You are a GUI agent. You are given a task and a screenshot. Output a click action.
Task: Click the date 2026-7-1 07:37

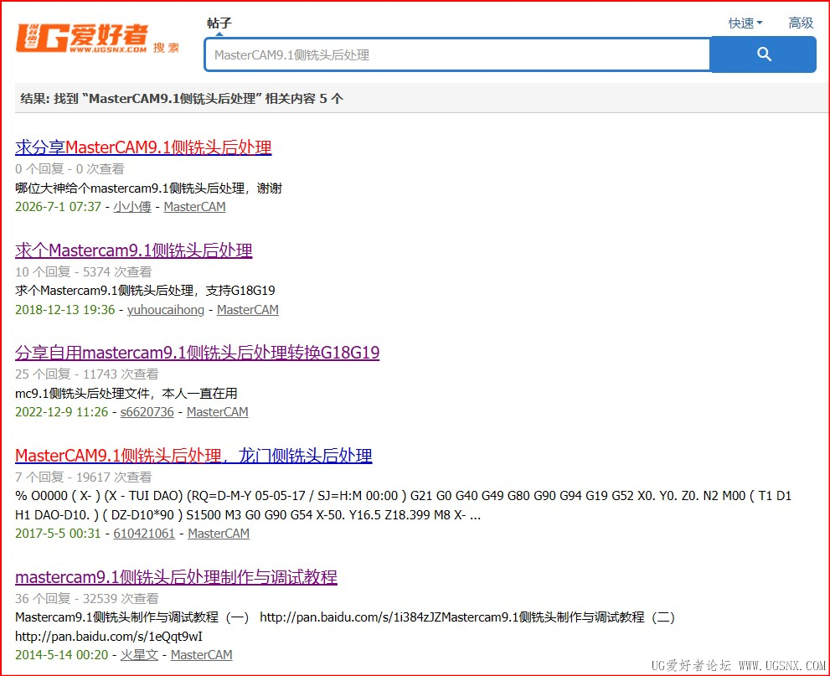[59, 206]
